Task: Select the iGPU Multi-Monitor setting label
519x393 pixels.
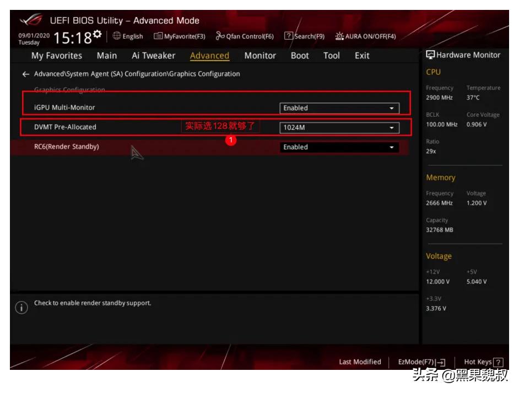Action: tap(64, 107)
